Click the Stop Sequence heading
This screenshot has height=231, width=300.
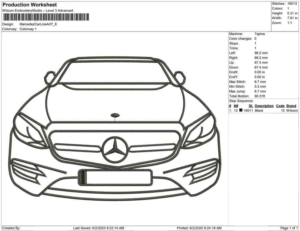pos(241,101)
